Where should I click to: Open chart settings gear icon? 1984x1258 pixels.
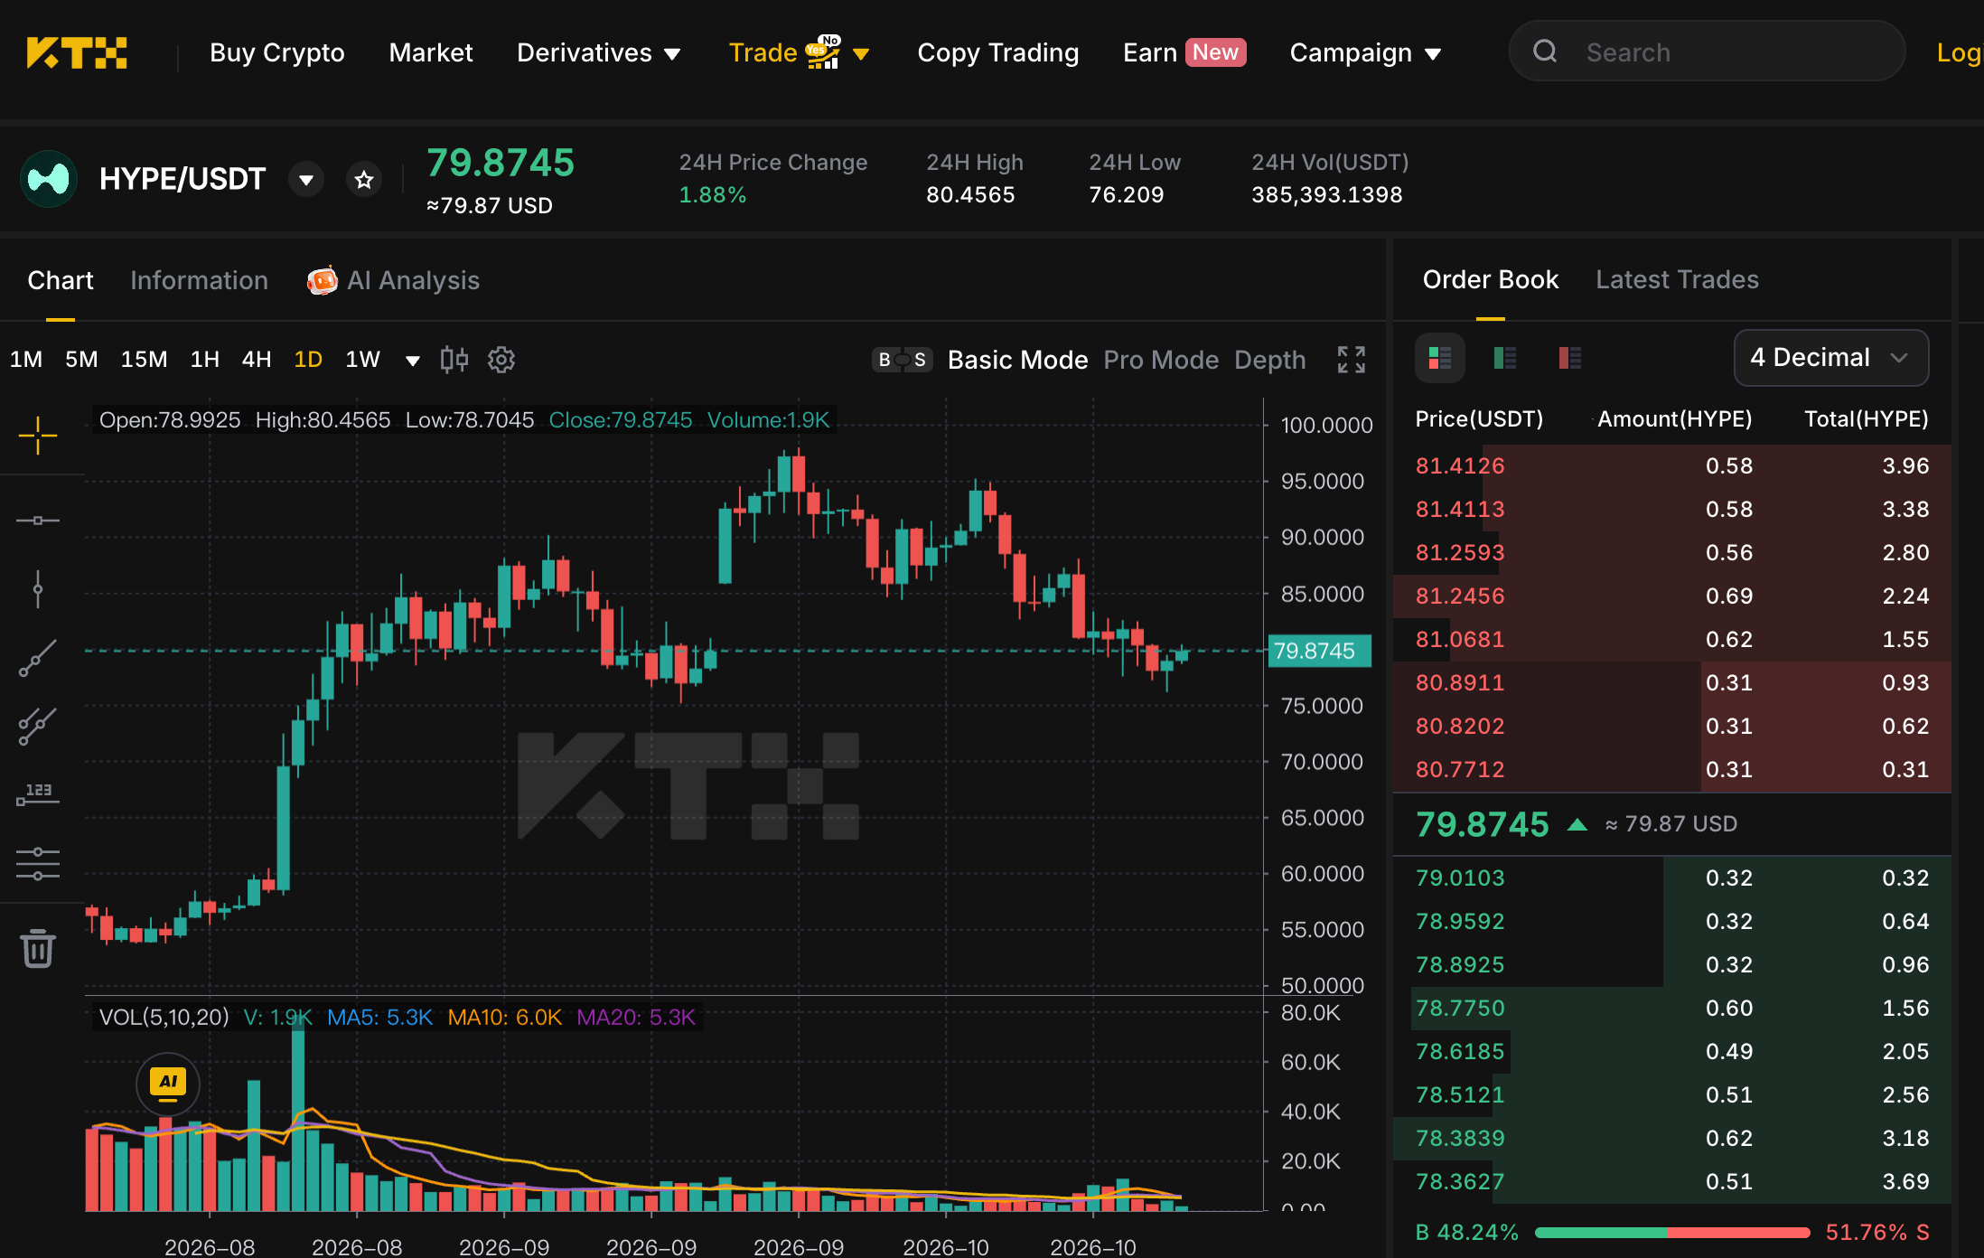tap(501, 360)
